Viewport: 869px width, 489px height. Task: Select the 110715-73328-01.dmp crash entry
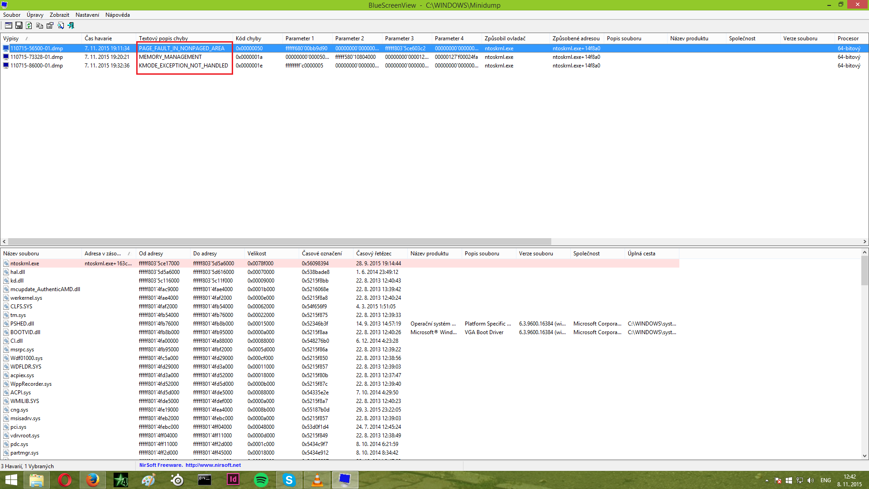pyautogui.click(x=37, y=57)
